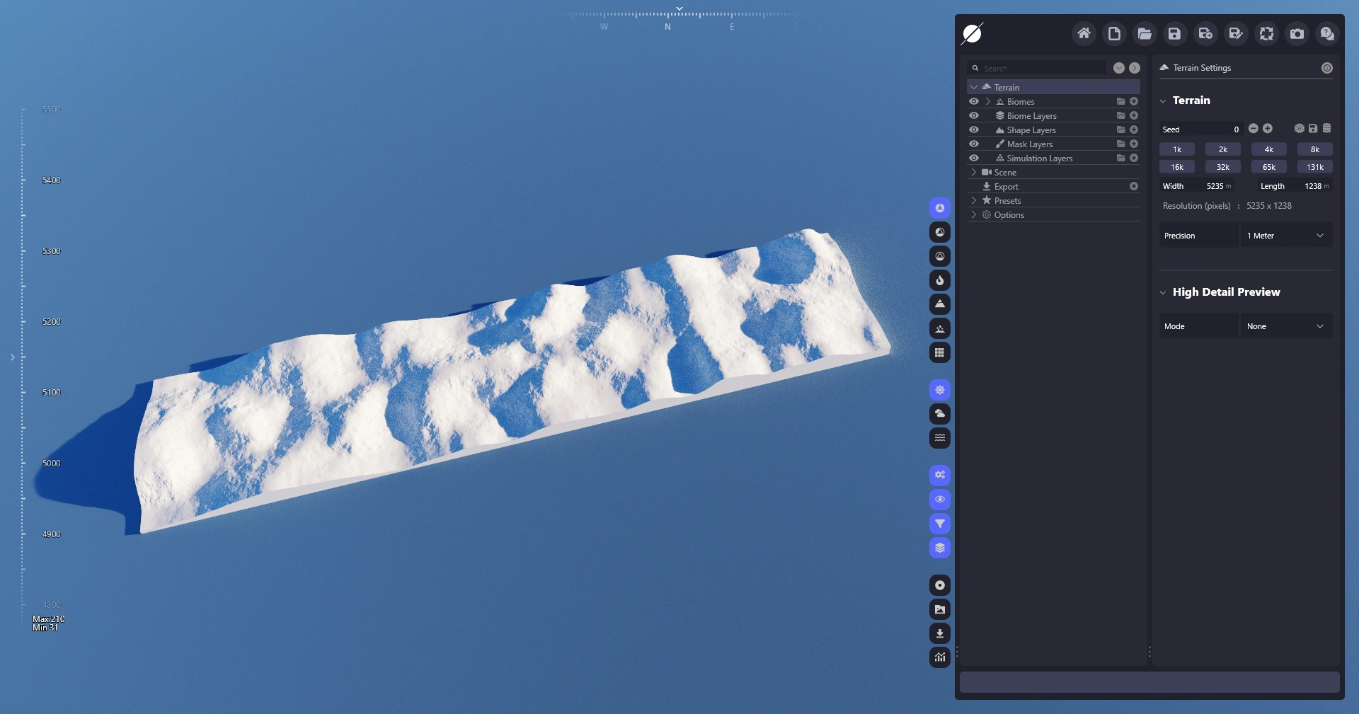This screenshot has width=1359, height=714.
Task: Add a new layer to Shape Layers
Action: 1134,130
